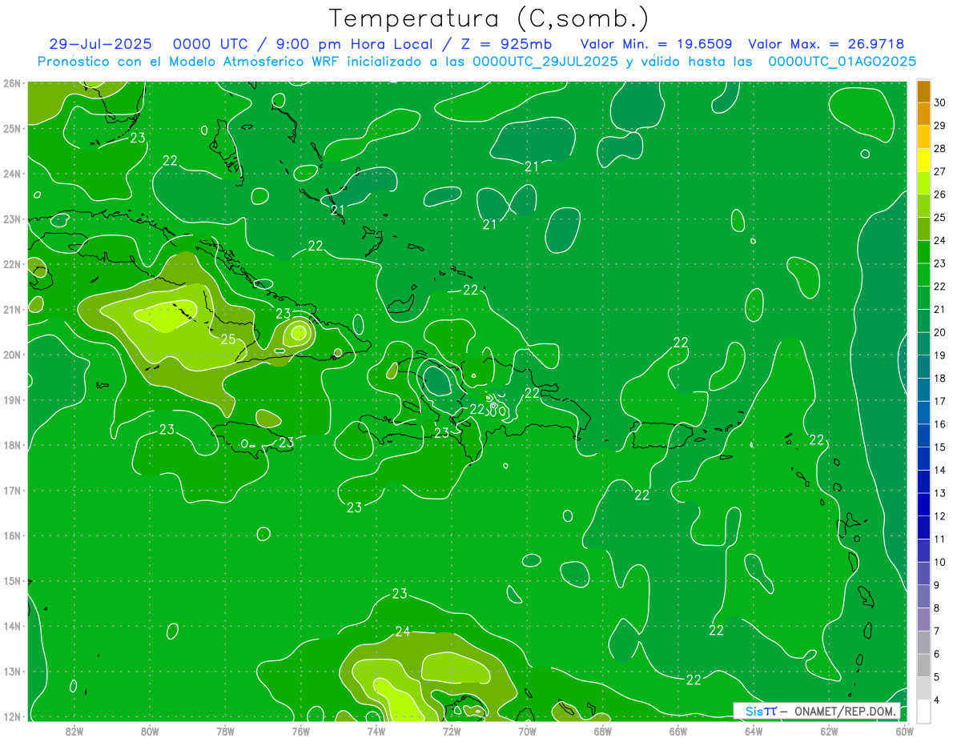Click the "0000 UTC" time text
Image resolution: width=961 pixels, height=742 pixels.
click(210, 45)
